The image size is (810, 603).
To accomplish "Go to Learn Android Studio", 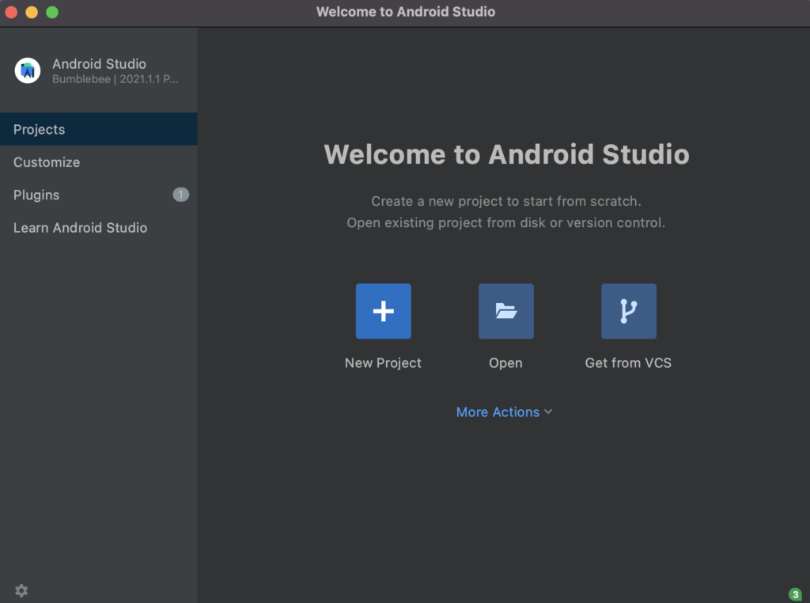I will point(99,228).
